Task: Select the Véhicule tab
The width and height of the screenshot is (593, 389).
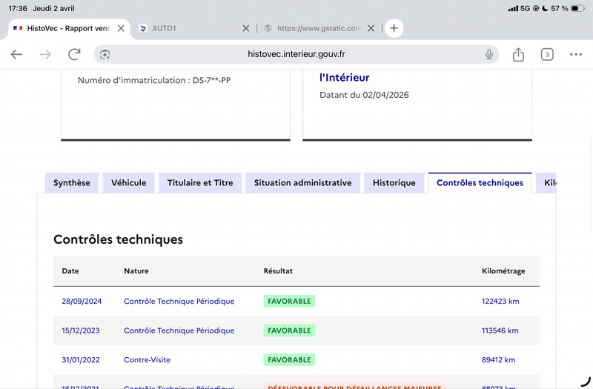Action: point(129,183)
